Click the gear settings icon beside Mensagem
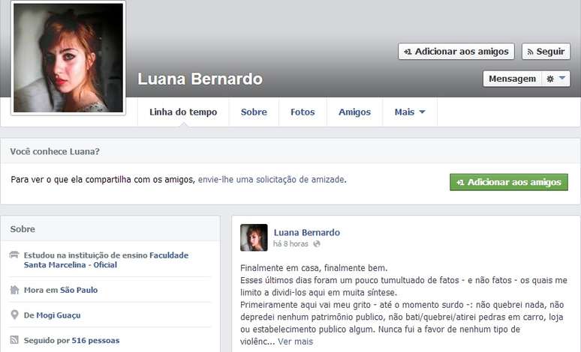The width and height of the screenshot is (581, 352). pyautogui.click(x=550, y=79)
